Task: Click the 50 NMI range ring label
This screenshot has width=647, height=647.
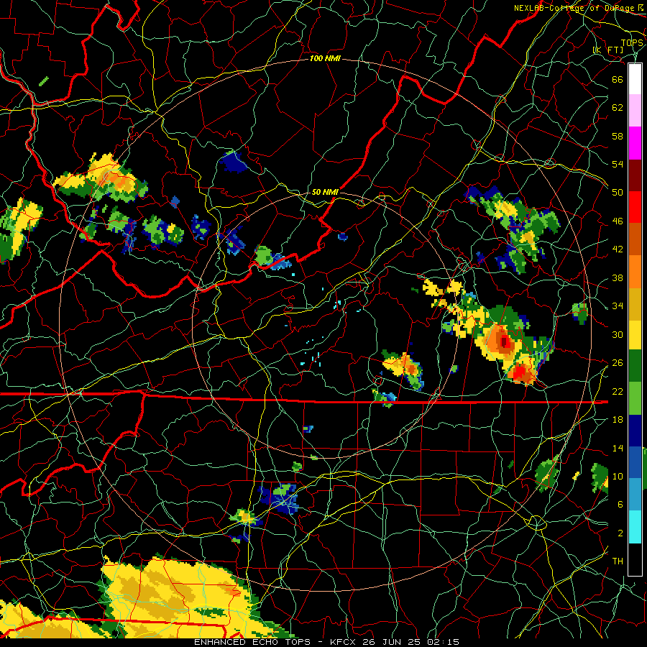Action: 325,192
